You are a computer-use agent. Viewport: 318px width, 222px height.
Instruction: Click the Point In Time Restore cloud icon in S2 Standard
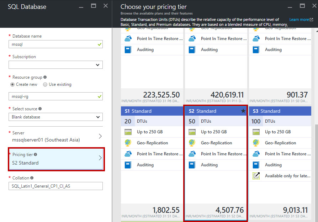coord(192,154)
